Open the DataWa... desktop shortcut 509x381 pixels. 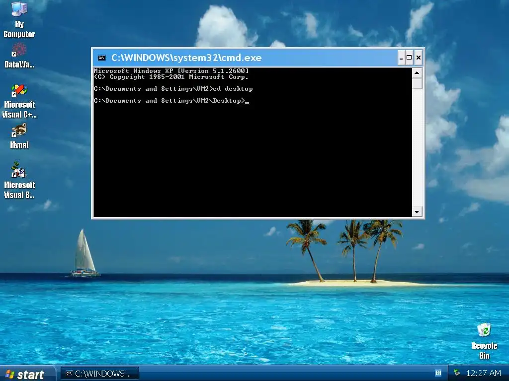19,56
